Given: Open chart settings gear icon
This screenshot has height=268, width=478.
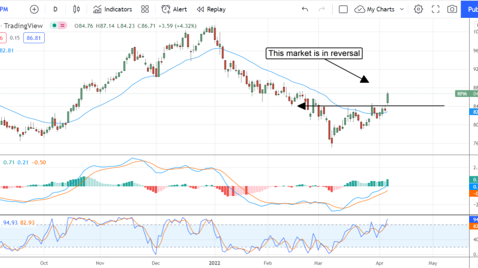Looking at the screenshot, I should pos(418,10).
